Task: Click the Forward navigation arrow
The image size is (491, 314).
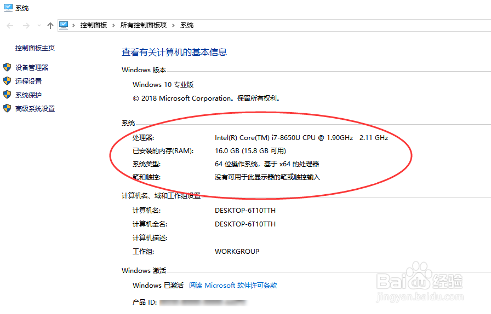Action: tap(26, 26)
